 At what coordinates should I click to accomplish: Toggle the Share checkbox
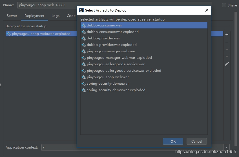click(224, 5)
